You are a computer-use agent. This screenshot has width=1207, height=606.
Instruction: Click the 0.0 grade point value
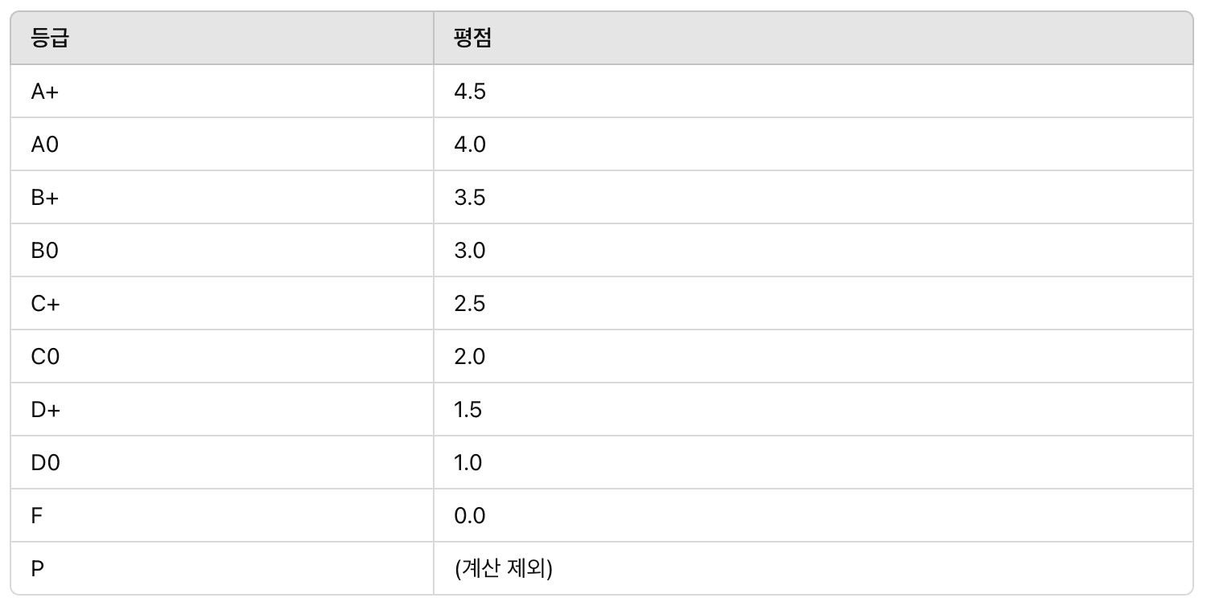(x=470, y=516)
